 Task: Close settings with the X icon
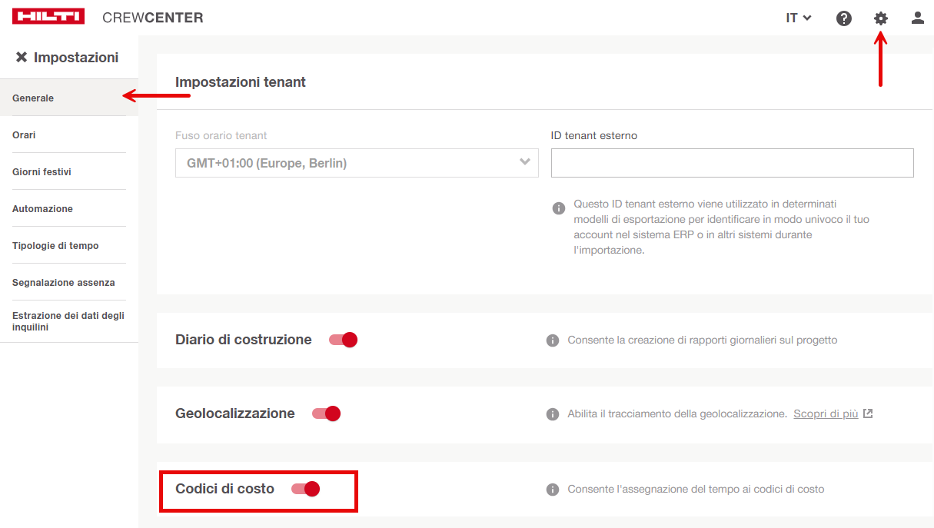[22, 58]
